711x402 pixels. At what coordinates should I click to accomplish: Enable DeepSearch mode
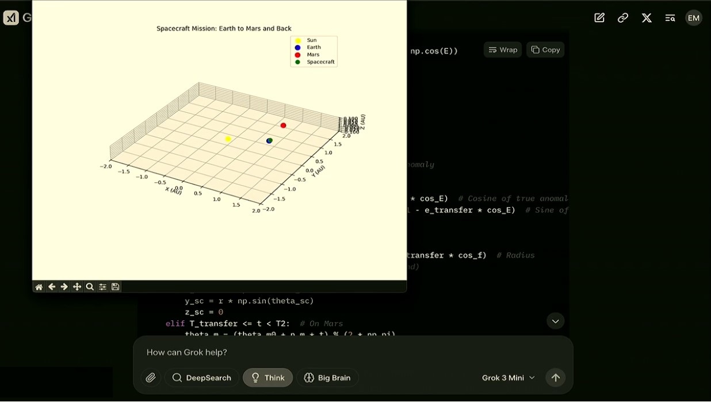202,378
